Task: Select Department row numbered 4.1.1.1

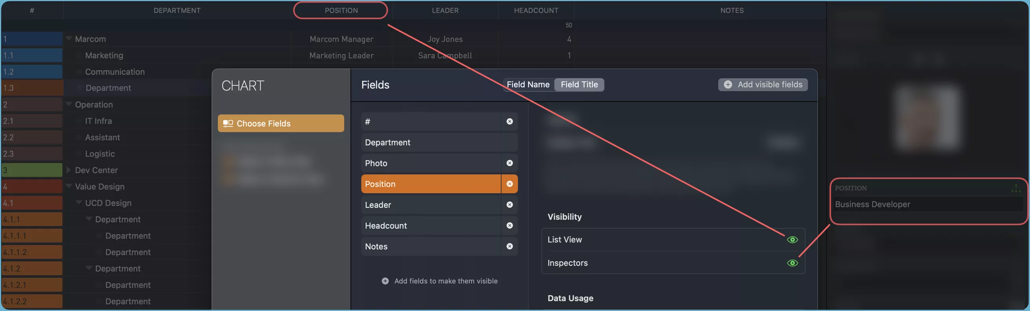Action: 128,236
